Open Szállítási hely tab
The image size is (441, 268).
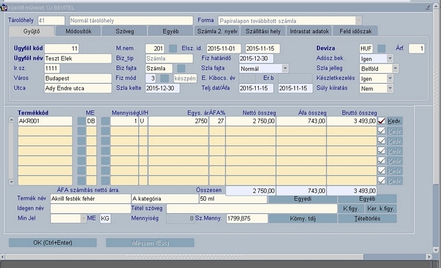(263, 31)
